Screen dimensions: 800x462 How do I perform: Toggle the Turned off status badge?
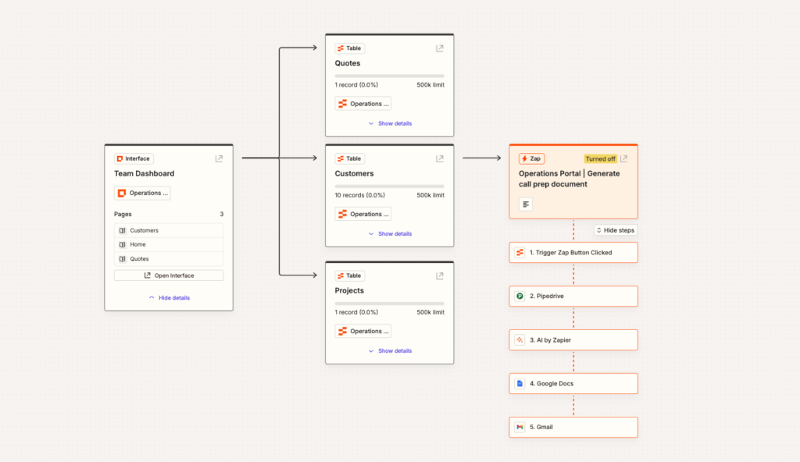601,158
